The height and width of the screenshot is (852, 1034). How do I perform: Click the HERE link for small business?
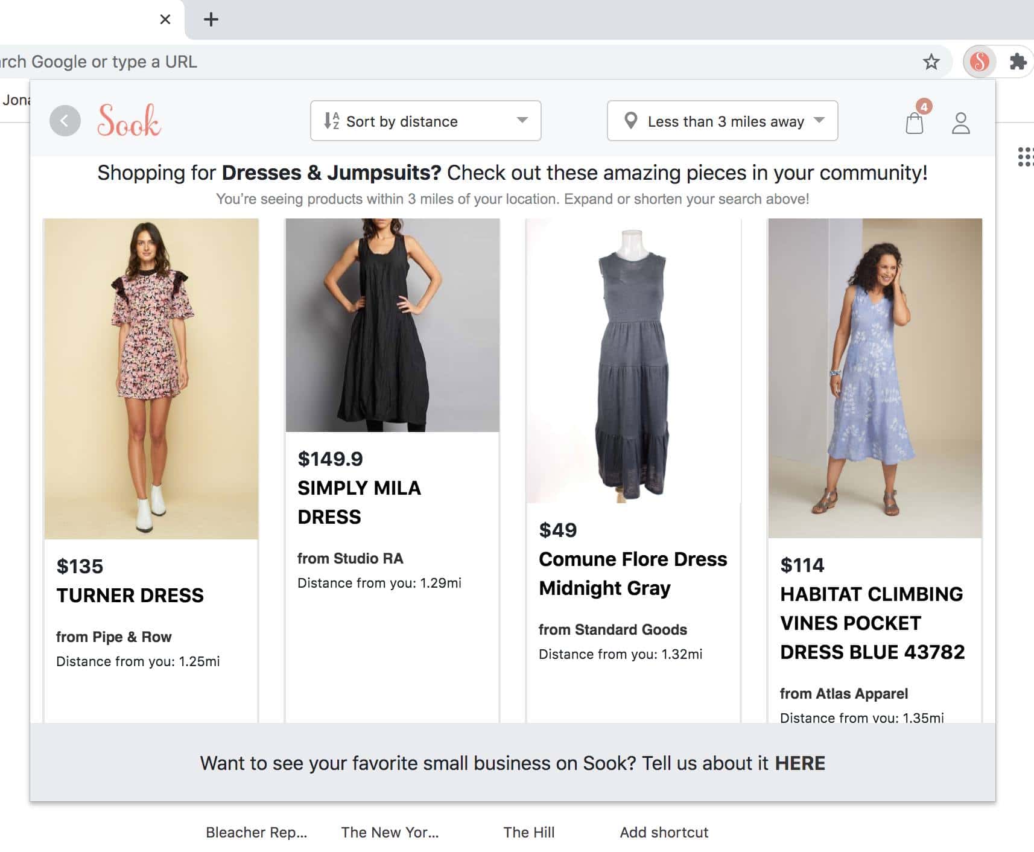(x=799, y=763)
